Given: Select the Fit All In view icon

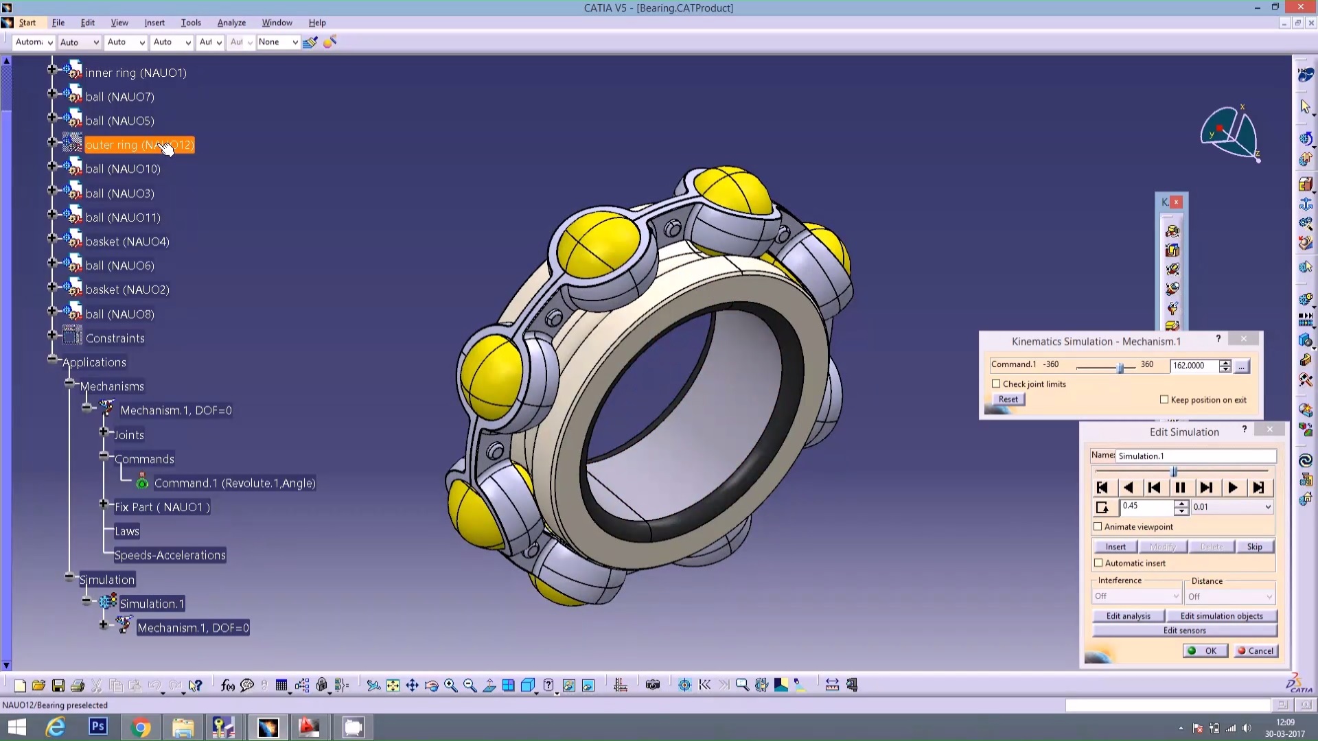Looking at the screenshot, I should (x=393, y=685).
